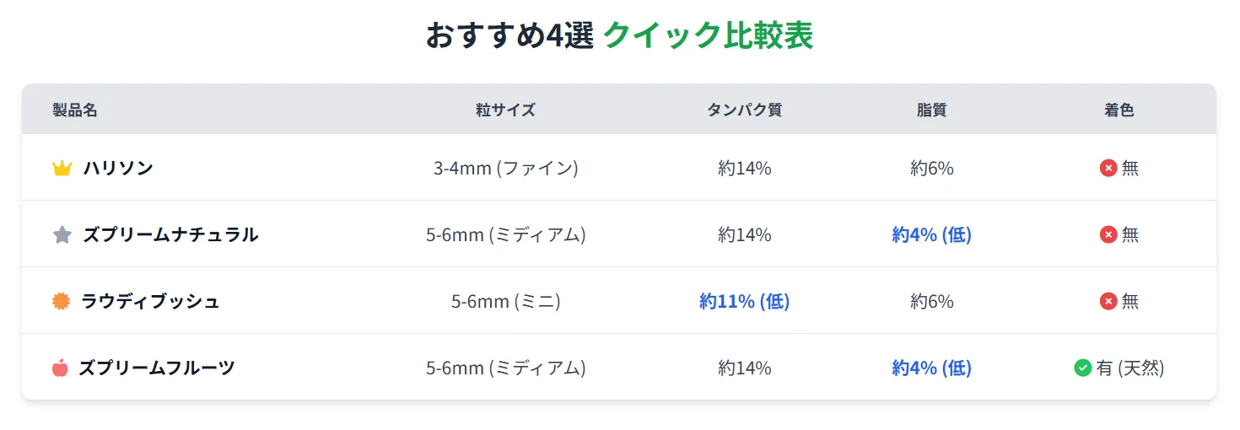Screen dimensions: 1240x430
Task: Click the red apple icon beside ズプリームフルーツ
Action: [60, 368]
